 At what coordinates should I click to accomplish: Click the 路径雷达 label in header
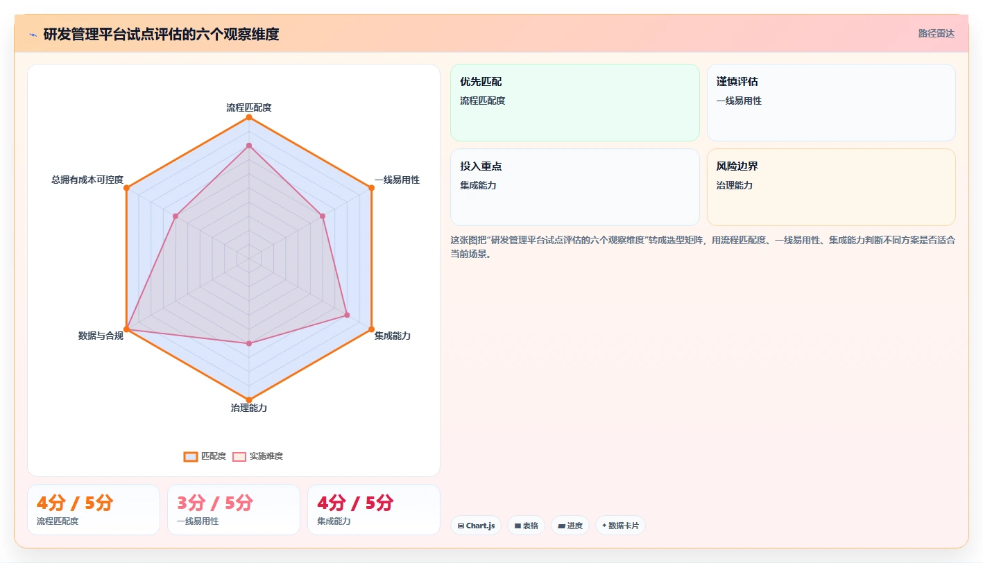tap(936, 33)
